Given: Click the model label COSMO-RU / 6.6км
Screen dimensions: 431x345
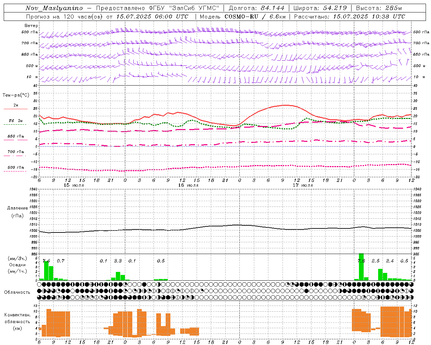Looking at the screenshot, I should pyautogui.click(x=255, y=17).
